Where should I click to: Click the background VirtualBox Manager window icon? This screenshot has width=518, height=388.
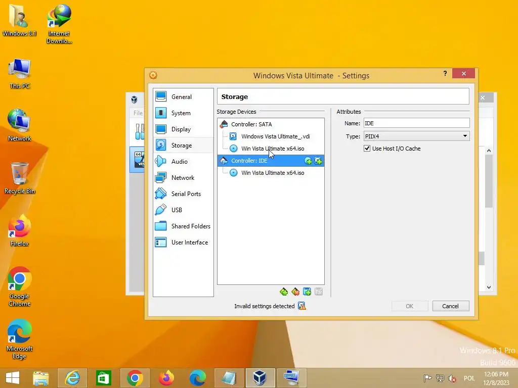134,100
